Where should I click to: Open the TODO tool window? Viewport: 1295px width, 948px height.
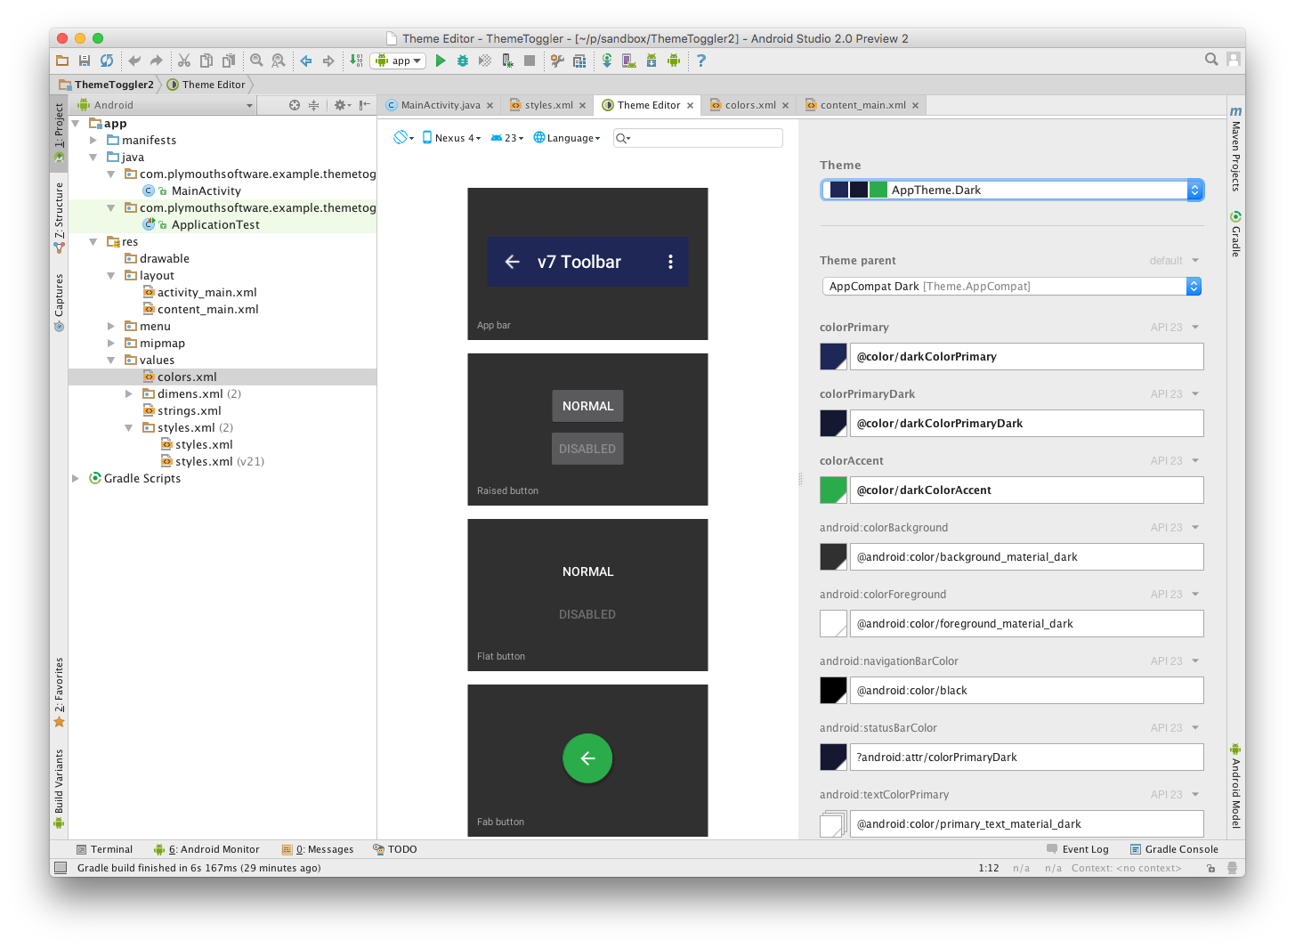(x=395, y=849)
